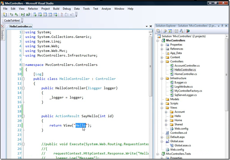Select SqlServerLogger.cs file
This screenshot has width=230, height=160.
pos(186,95)
